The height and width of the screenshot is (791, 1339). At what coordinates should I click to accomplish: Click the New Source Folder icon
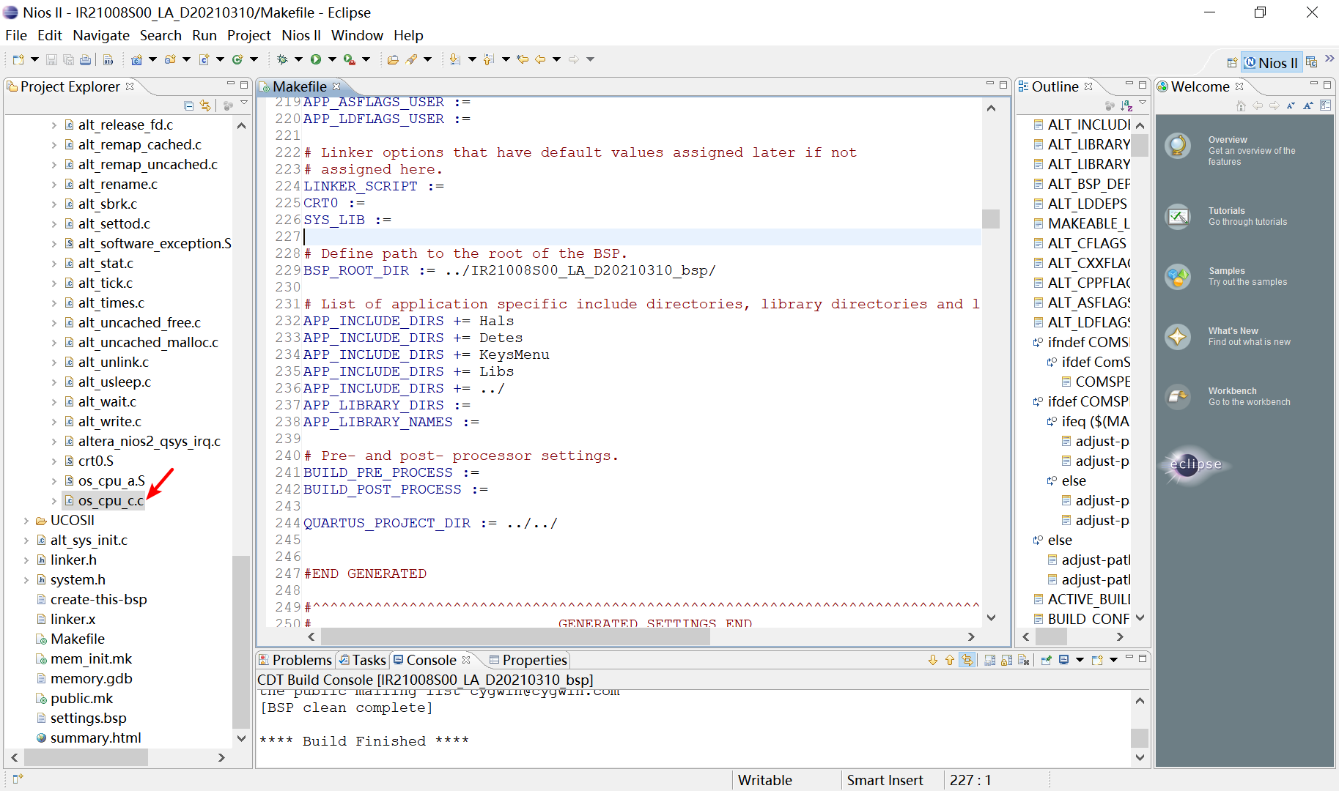[x=170, y=59]
